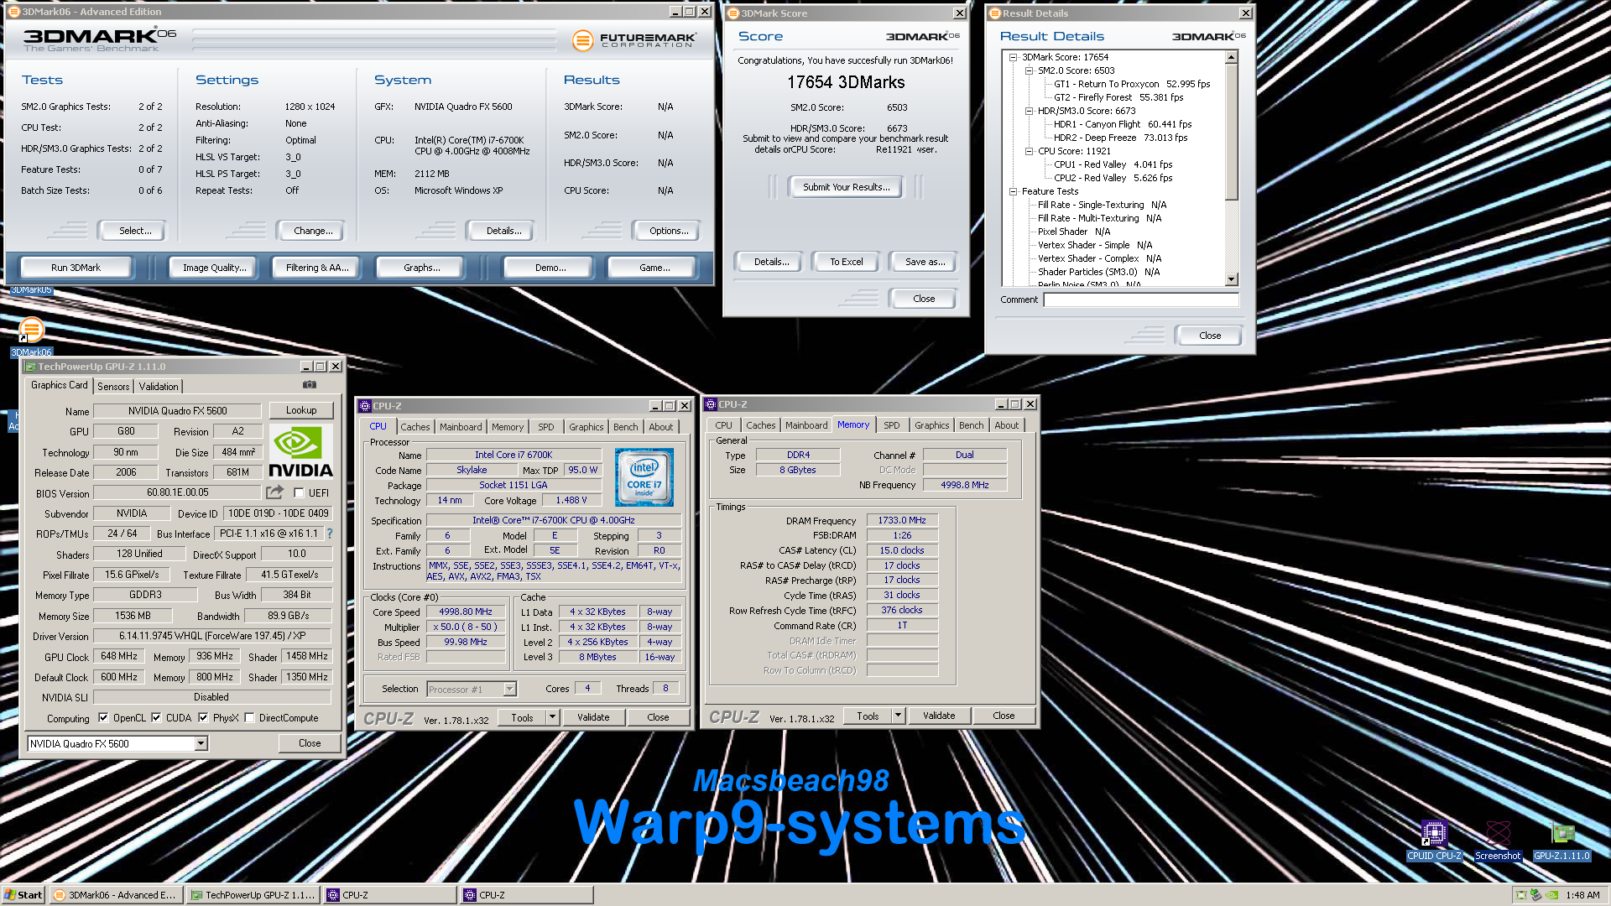Collapse the SM2.0 Score: 6503 tree node

pyautogui.click(x=1030, y=71)
